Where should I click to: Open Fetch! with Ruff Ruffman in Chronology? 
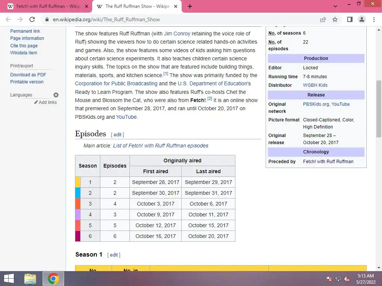[328, 162]
